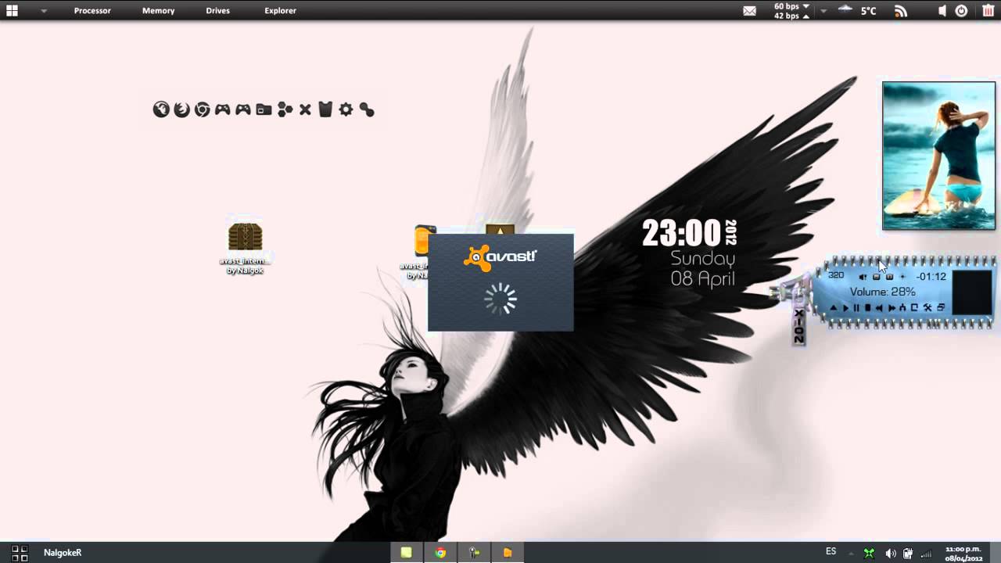
Task: Mute the music player via speaker icon
Action: [863, 277]
